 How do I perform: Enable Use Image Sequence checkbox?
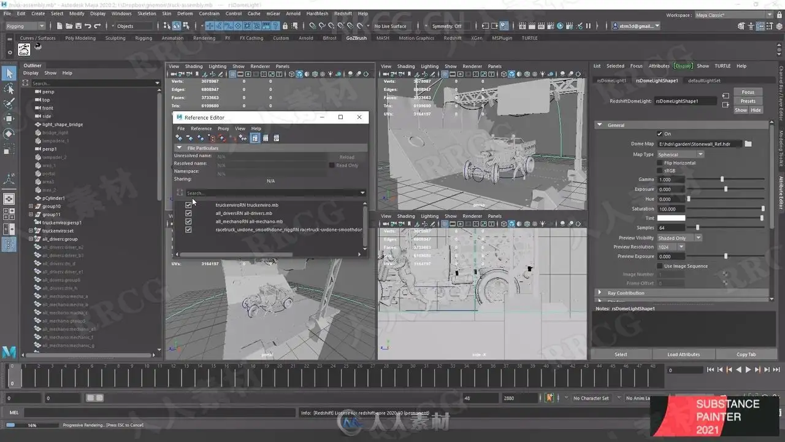click(x=660, y=266)
